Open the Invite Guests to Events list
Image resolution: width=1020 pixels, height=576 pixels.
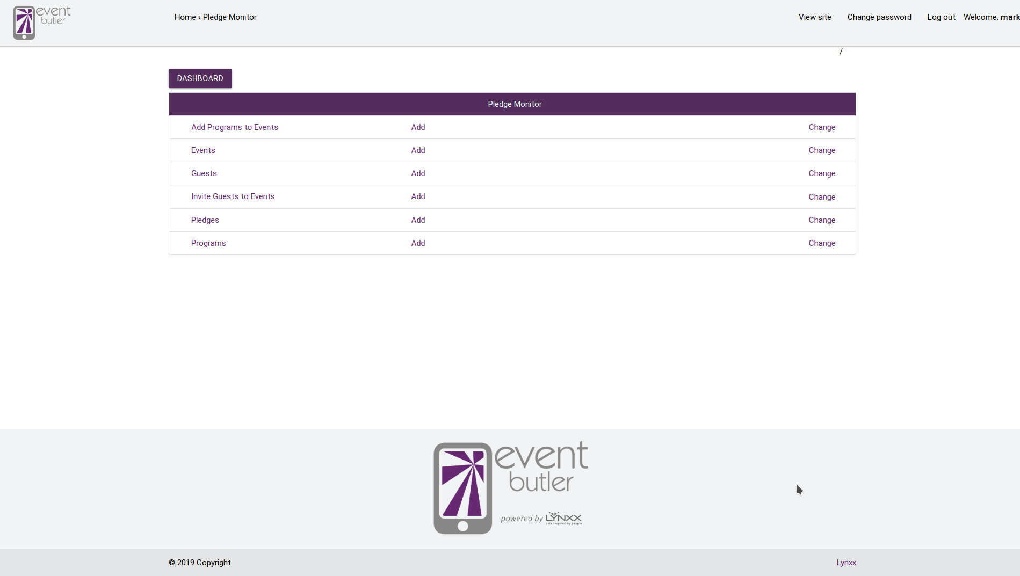click(x=233, y=196)
